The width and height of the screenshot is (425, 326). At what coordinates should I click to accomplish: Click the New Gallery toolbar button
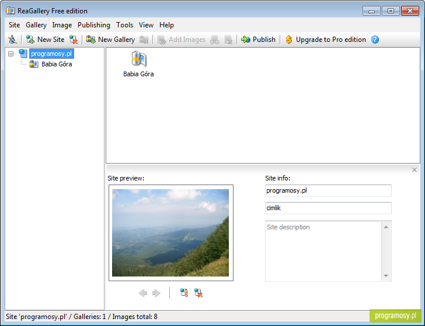click(110, 40)
